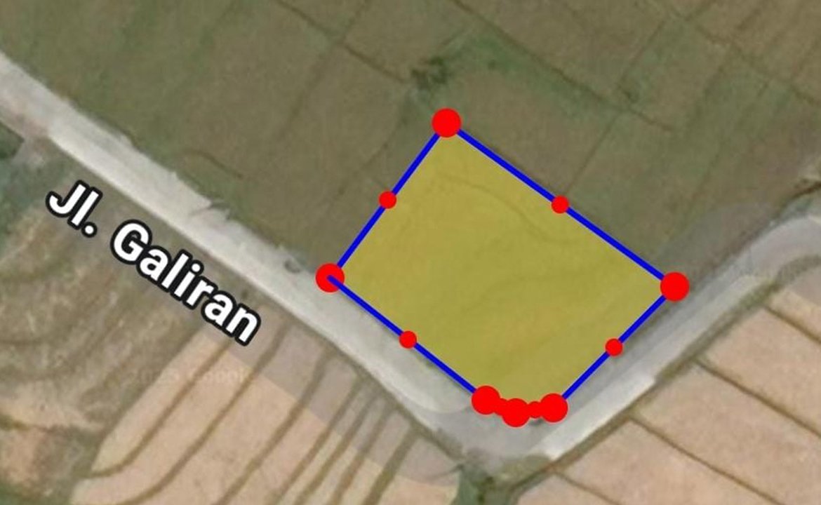Select right vertex of the bottom cluster
The width and height of the screenshot is (821, 505).
pyautogui.click(x=554, y=408)
